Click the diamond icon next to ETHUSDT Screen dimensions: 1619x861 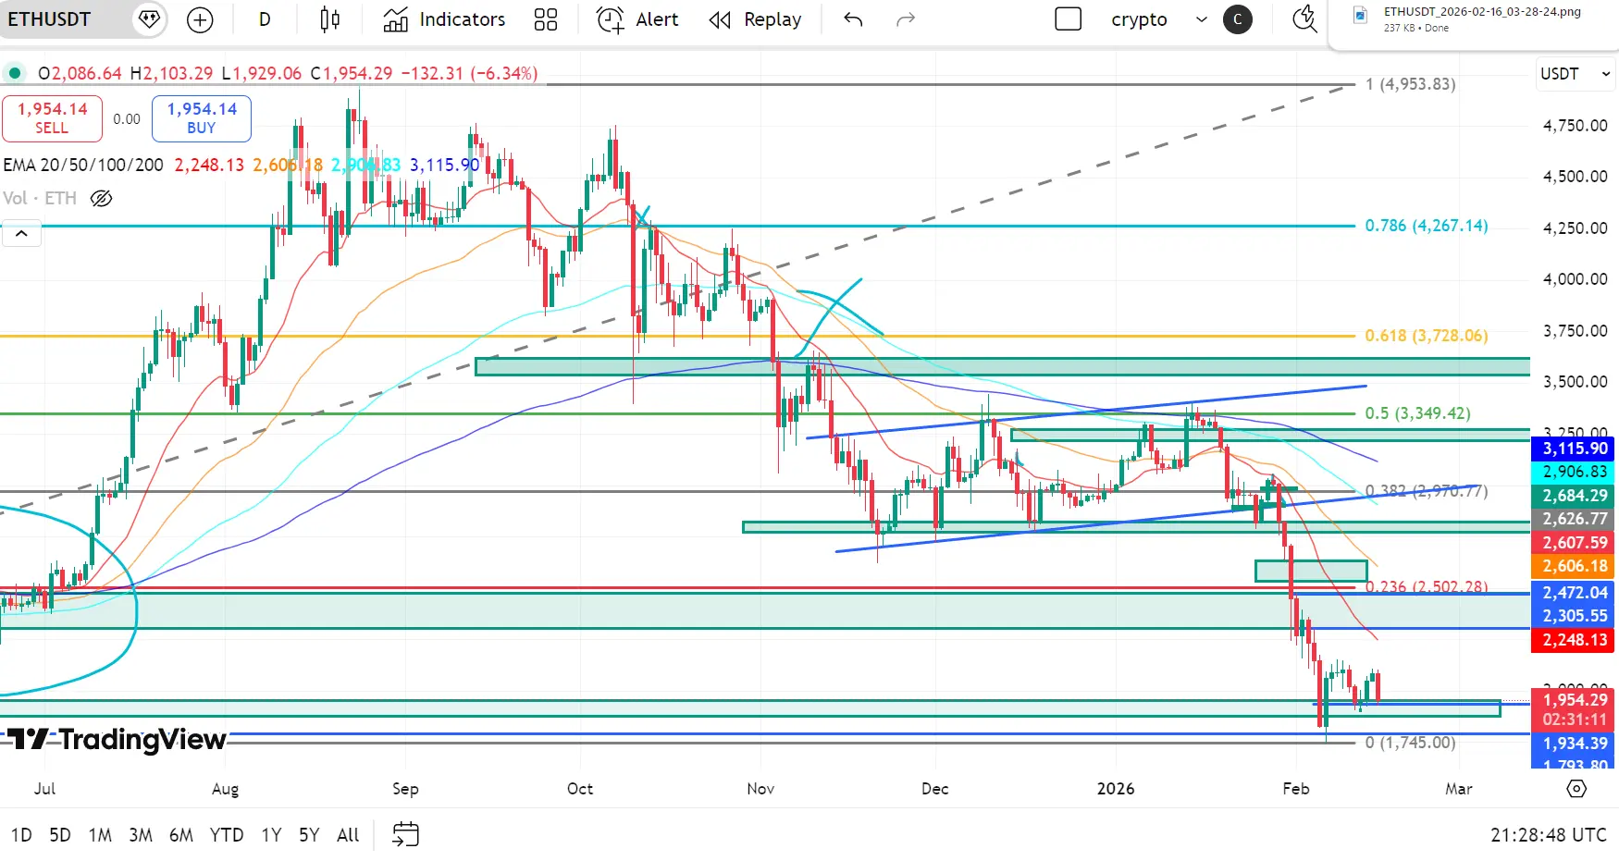[148, 19]
